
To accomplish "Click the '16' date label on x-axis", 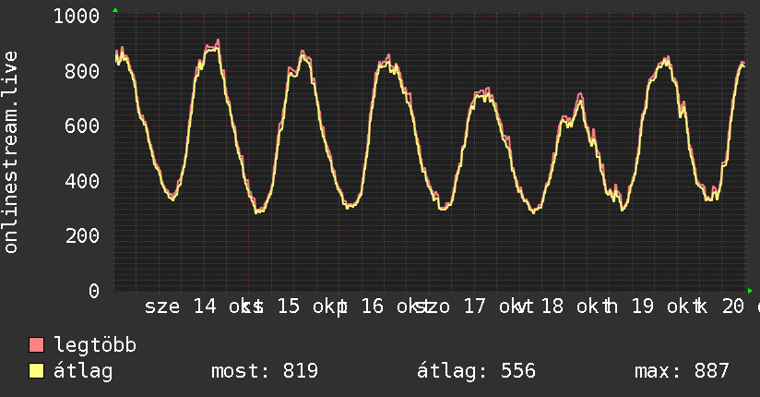I will pos(373,307).
